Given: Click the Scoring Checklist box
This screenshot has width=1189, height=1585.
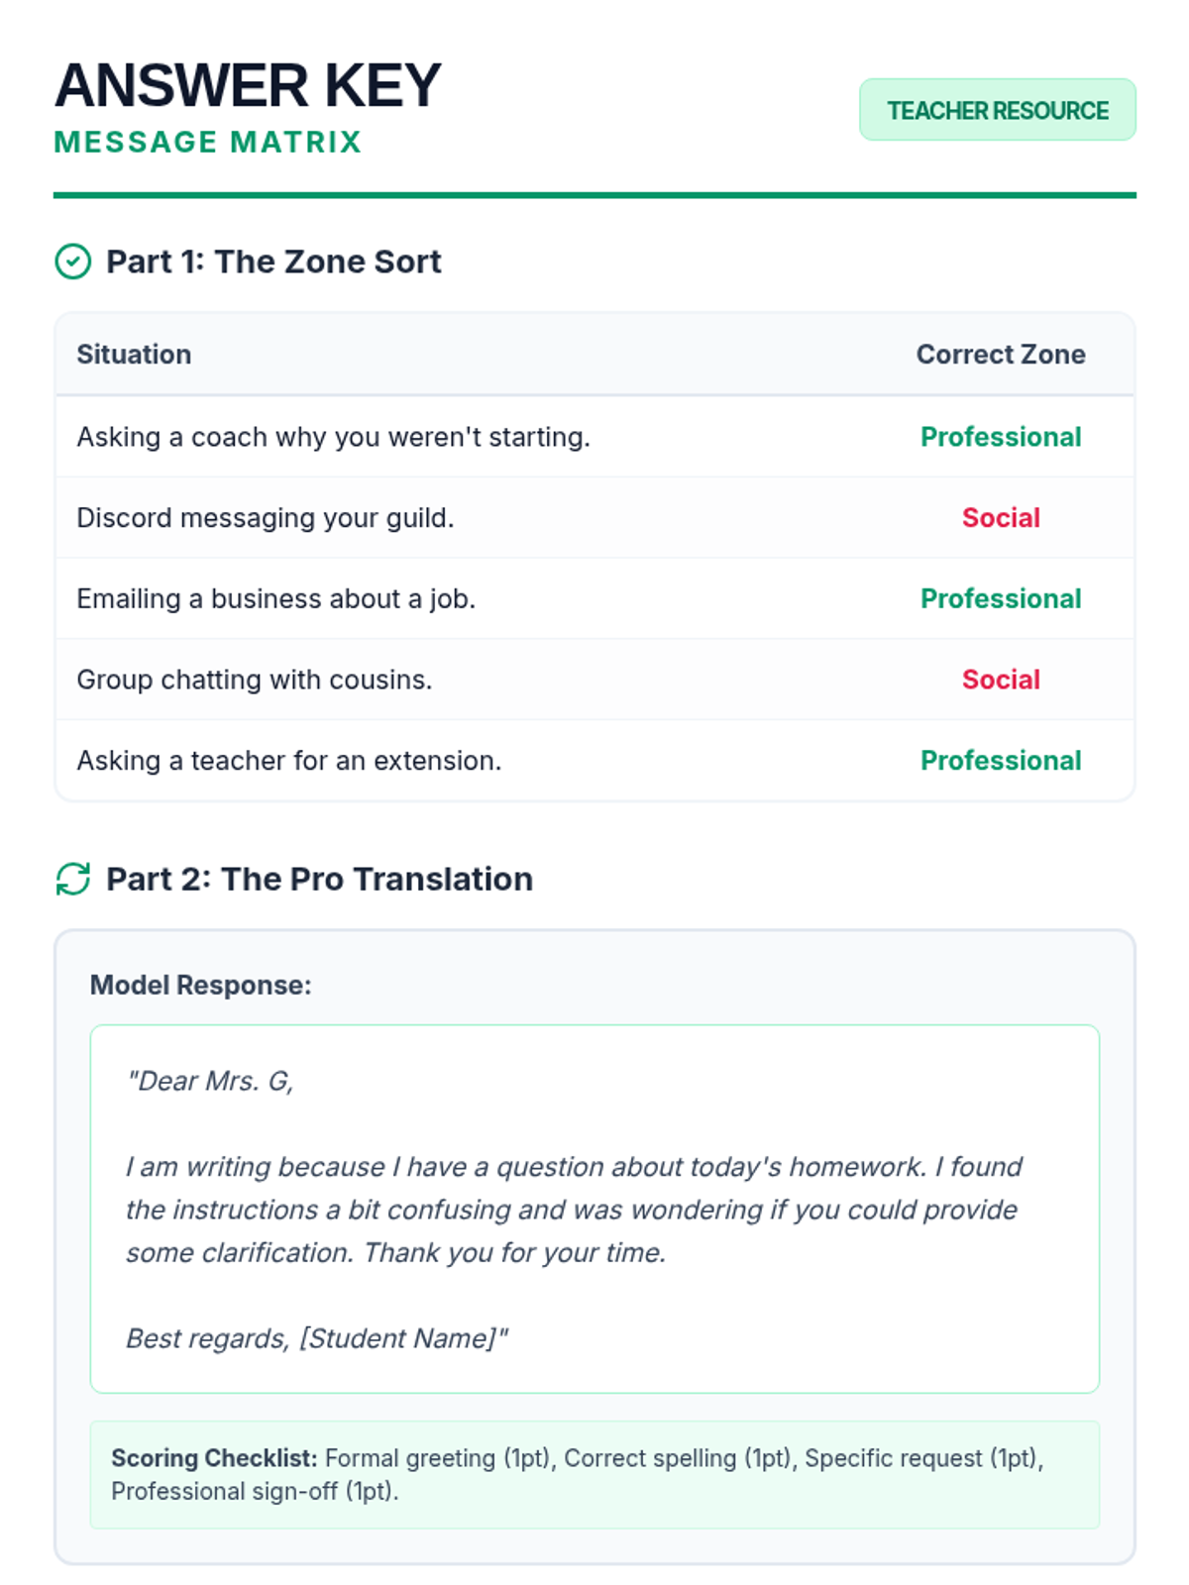Looking at the screenshot, I should click(x=594, y=1474).
